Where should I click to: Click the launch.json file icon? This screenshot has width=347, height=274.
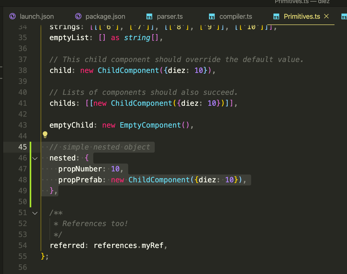pyautogui.click(x=13, y=16)
